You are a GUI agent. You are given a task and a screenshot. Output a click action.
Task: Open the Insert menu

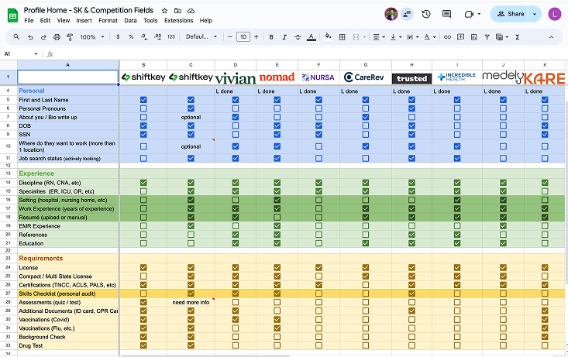tap(84, 21)
